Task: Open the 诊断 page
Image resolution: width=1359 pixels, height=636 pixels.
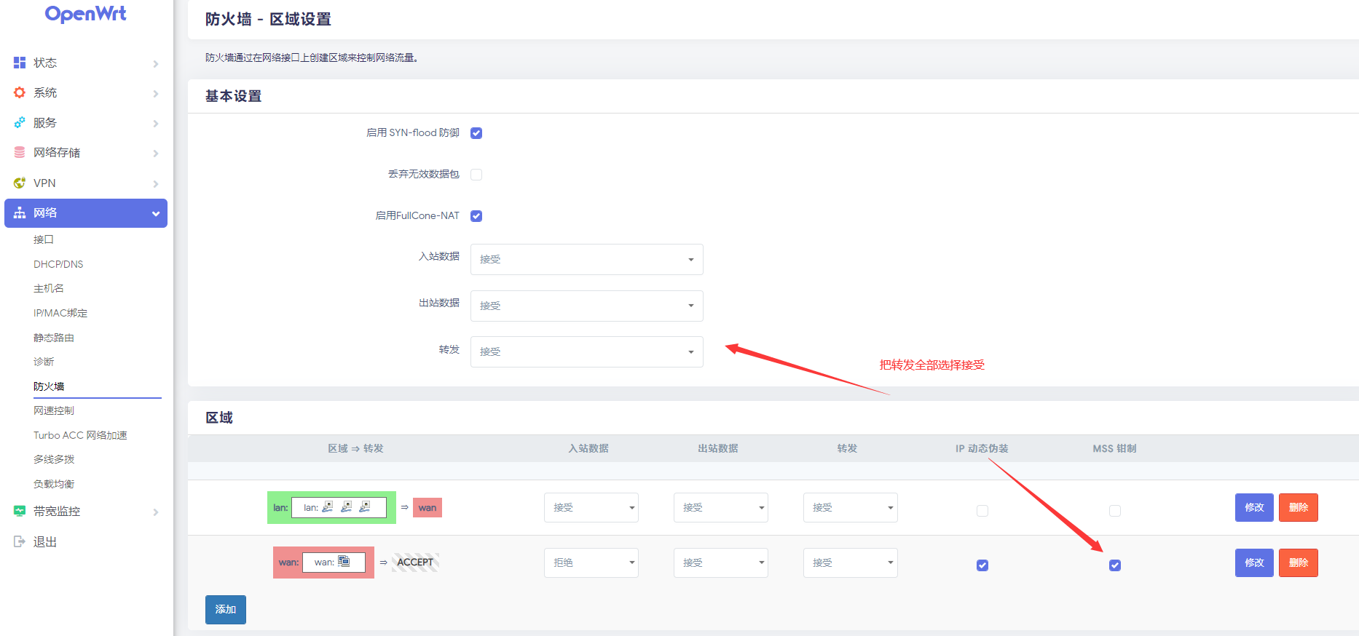Action: pyautogui.click(x=44, y=362)
